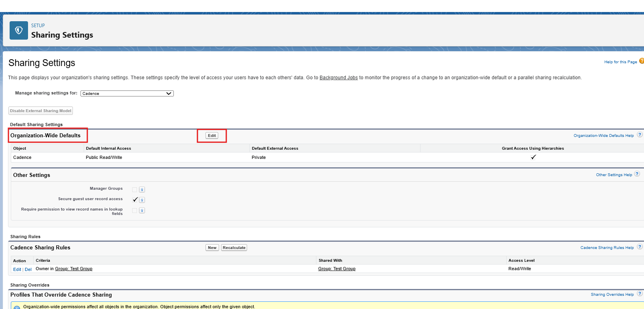The height and width of the screenshot is (309, 644).
Task: Open the Manage sharing settings for dropdown
Action: (x=127, y=93)
